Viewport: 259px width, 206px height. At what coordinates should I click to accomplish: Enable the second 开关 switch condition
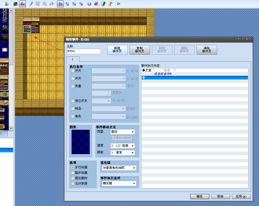[73, 78]
